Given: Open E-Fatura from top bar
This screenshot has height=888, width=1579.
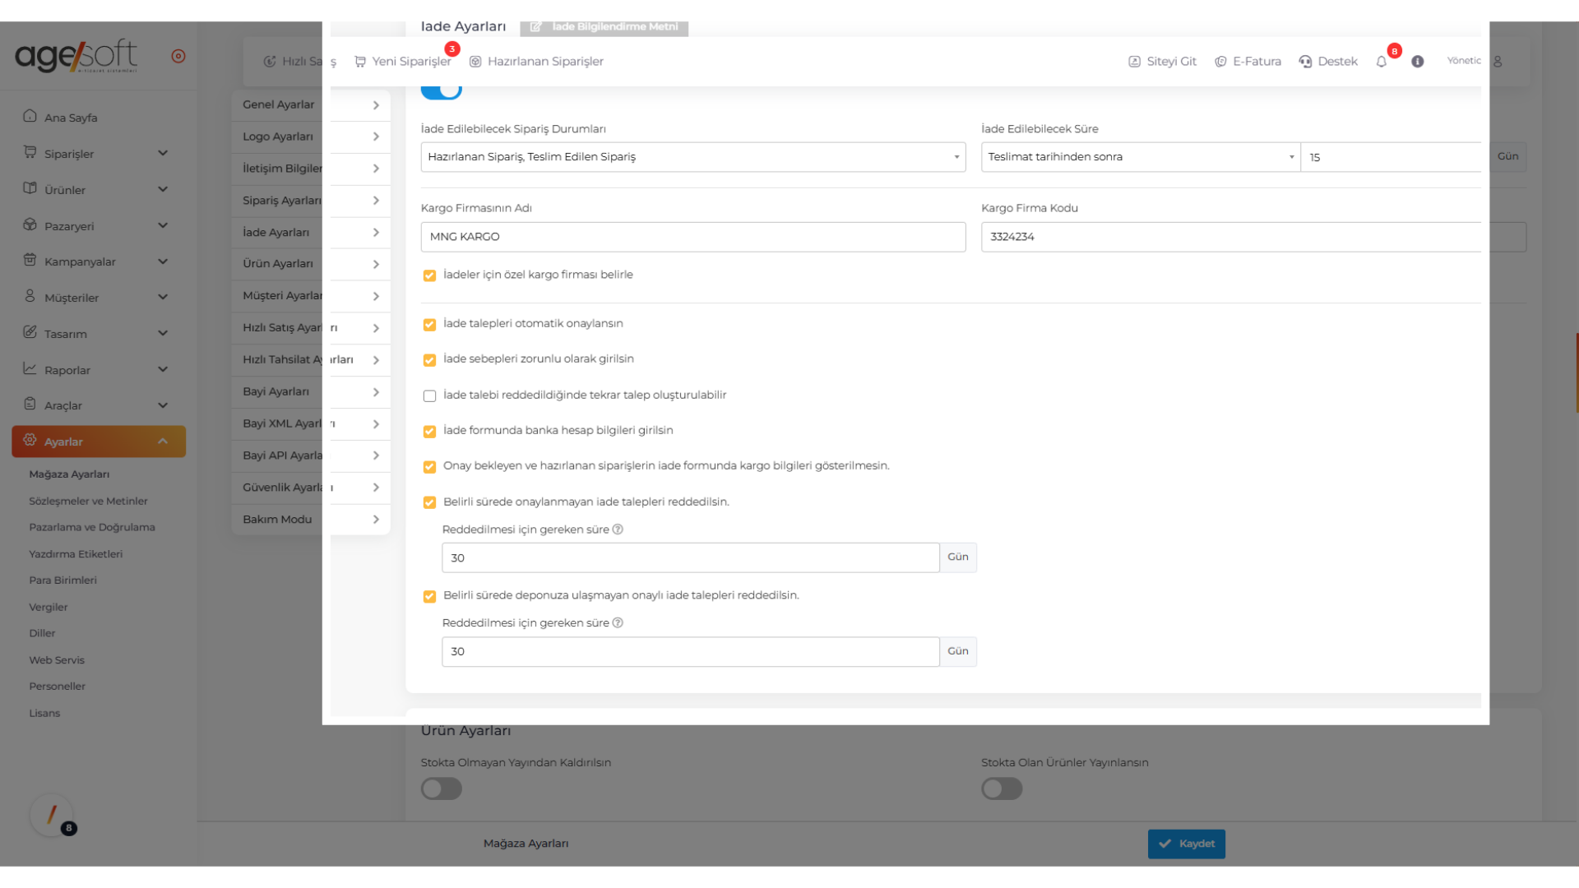Looking at the screenshot, I should tap(1248, 62).
